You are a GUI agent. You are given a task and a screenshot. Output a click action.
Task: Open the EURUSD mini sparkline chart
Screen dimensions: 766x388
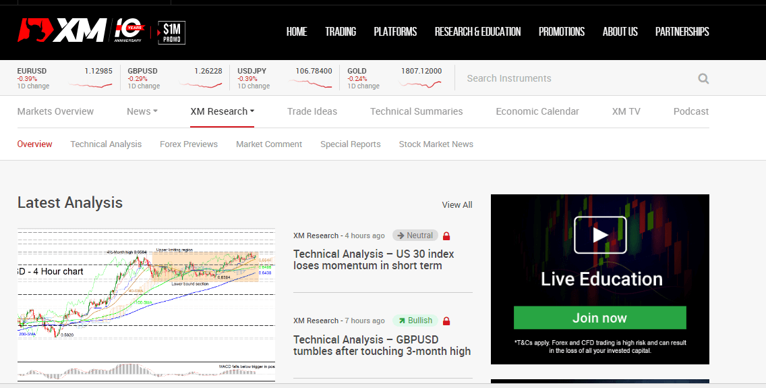90,85
